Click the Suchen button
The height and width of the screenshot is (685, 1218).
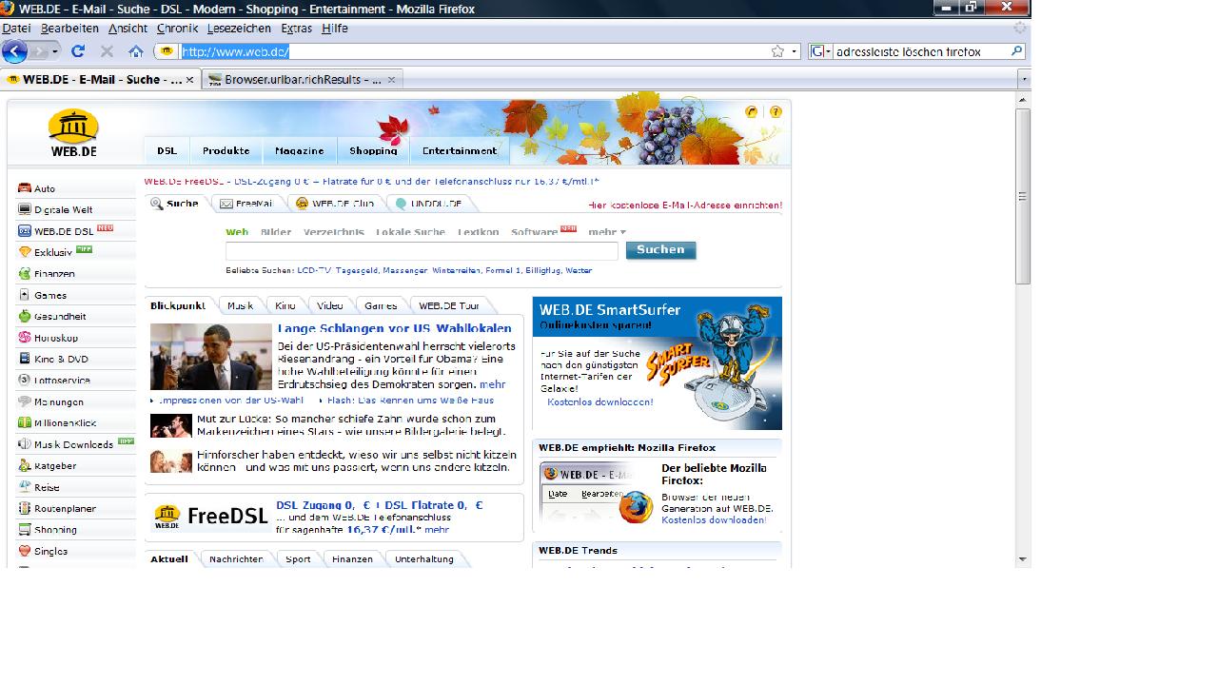click(660, 250)
